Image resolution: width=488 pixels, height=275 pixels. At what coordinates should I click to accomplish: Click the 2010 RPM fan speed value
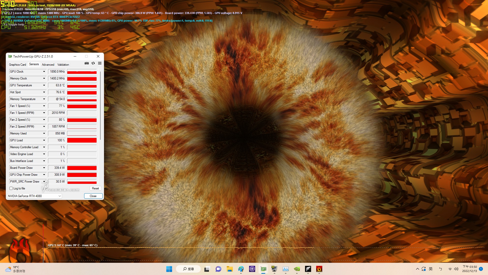coord(57,113)
